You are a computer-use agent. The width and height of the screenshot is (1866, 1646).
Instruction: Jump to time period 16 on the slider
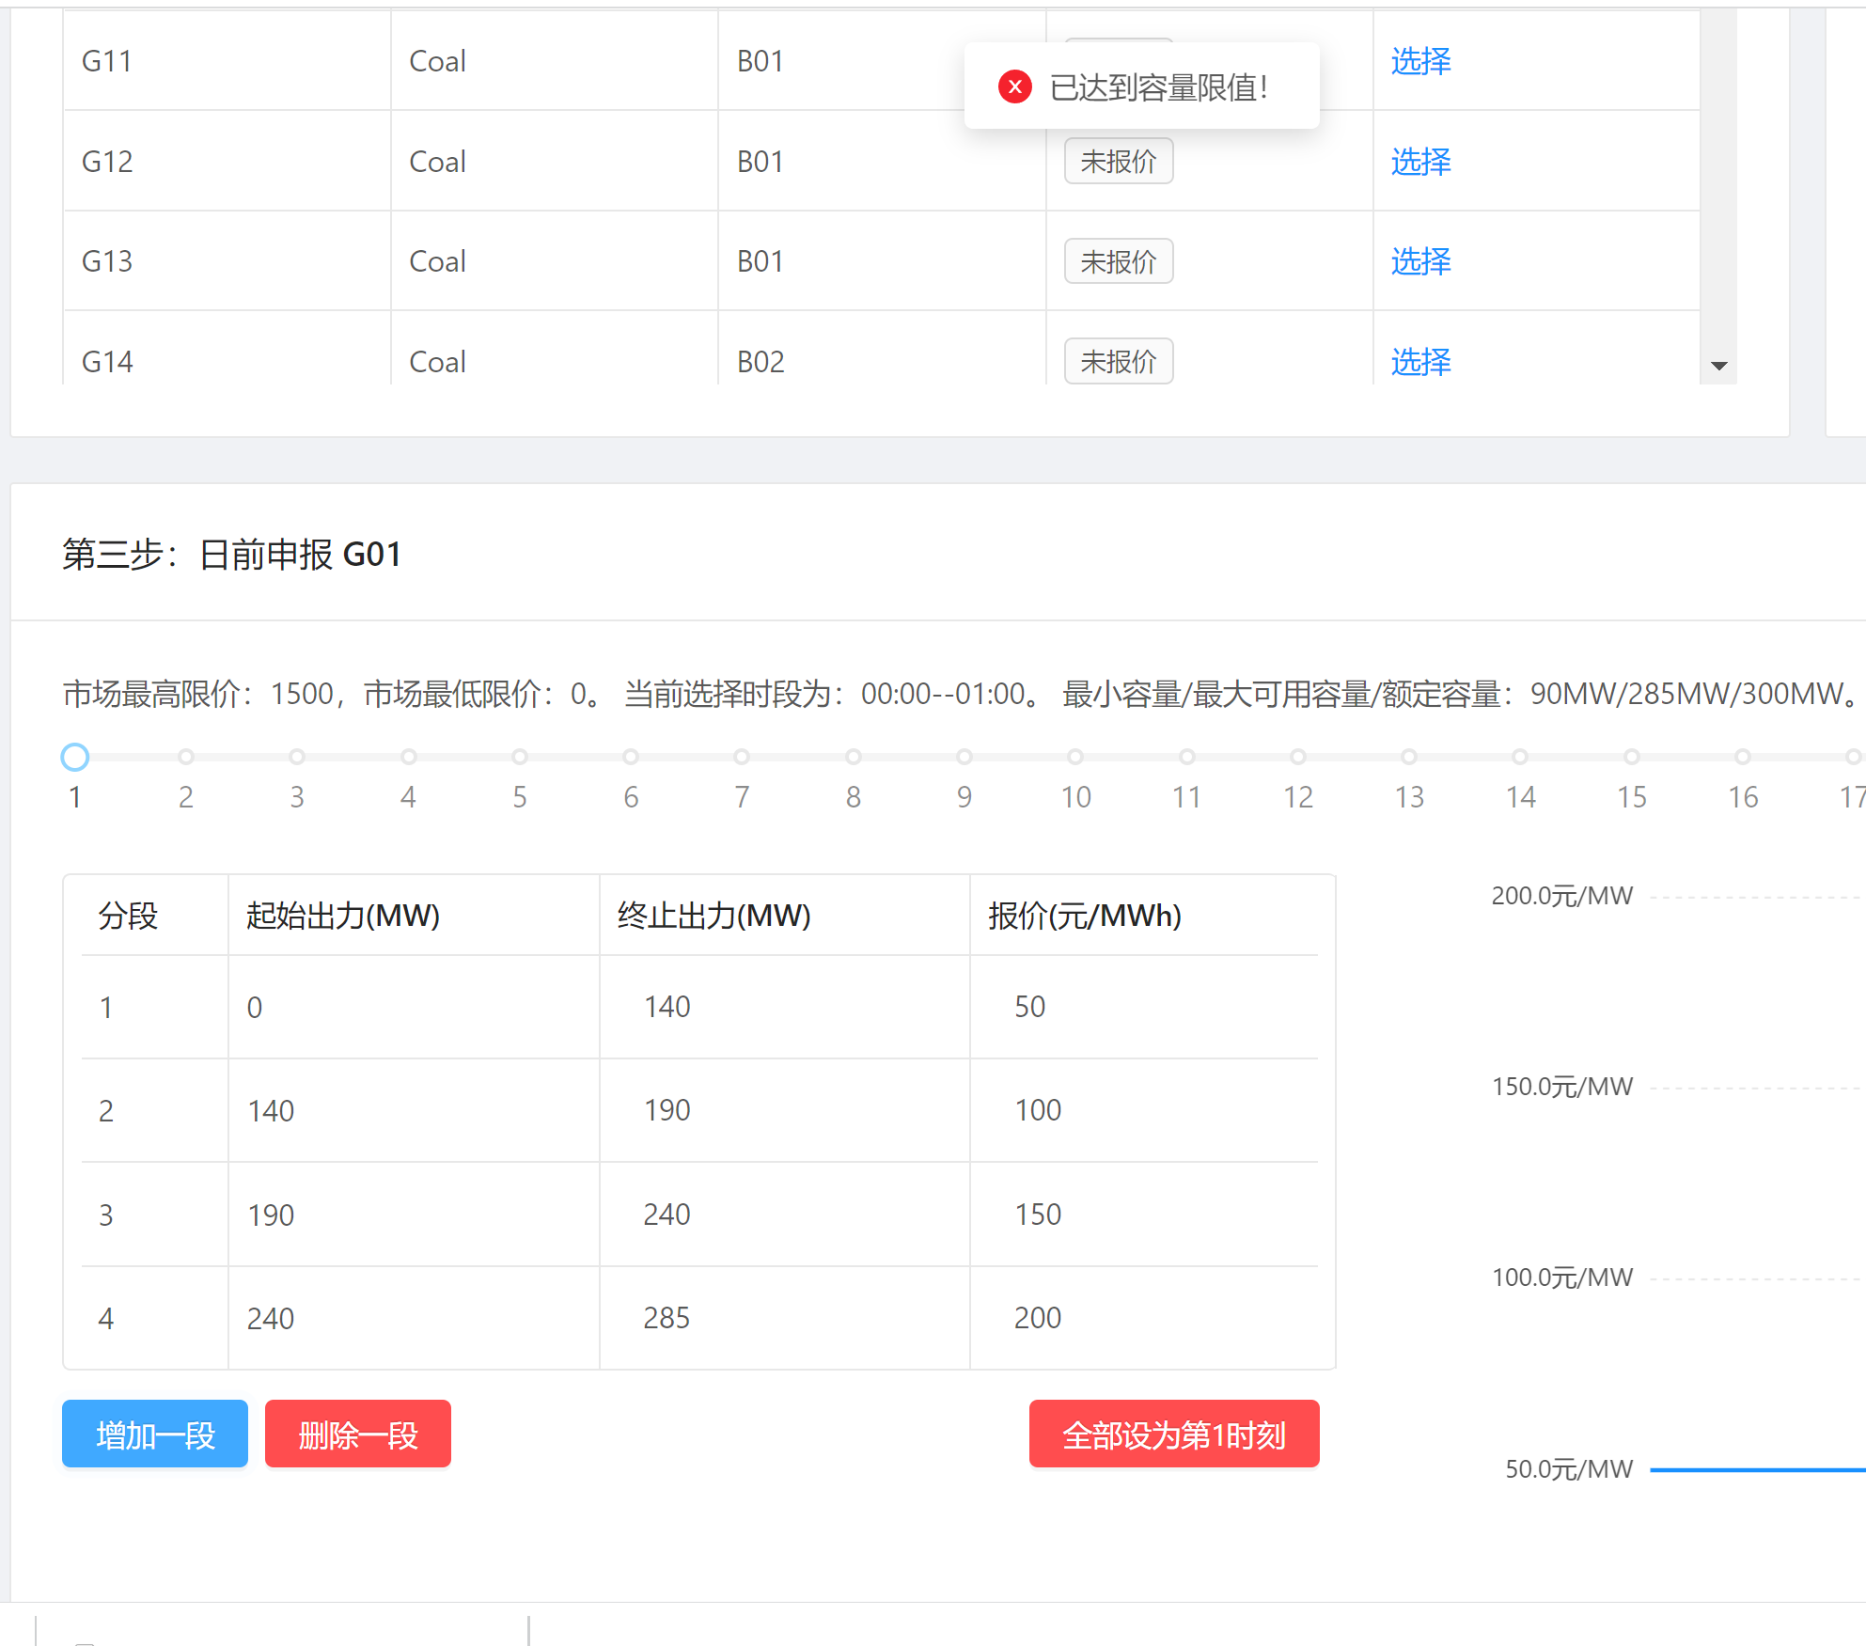tap(1743, 757)
